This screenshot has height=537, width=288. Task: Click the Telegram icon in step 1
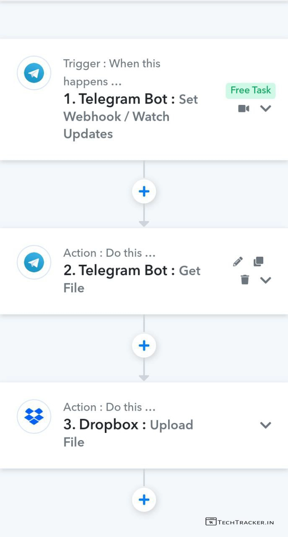click(34, 73)
